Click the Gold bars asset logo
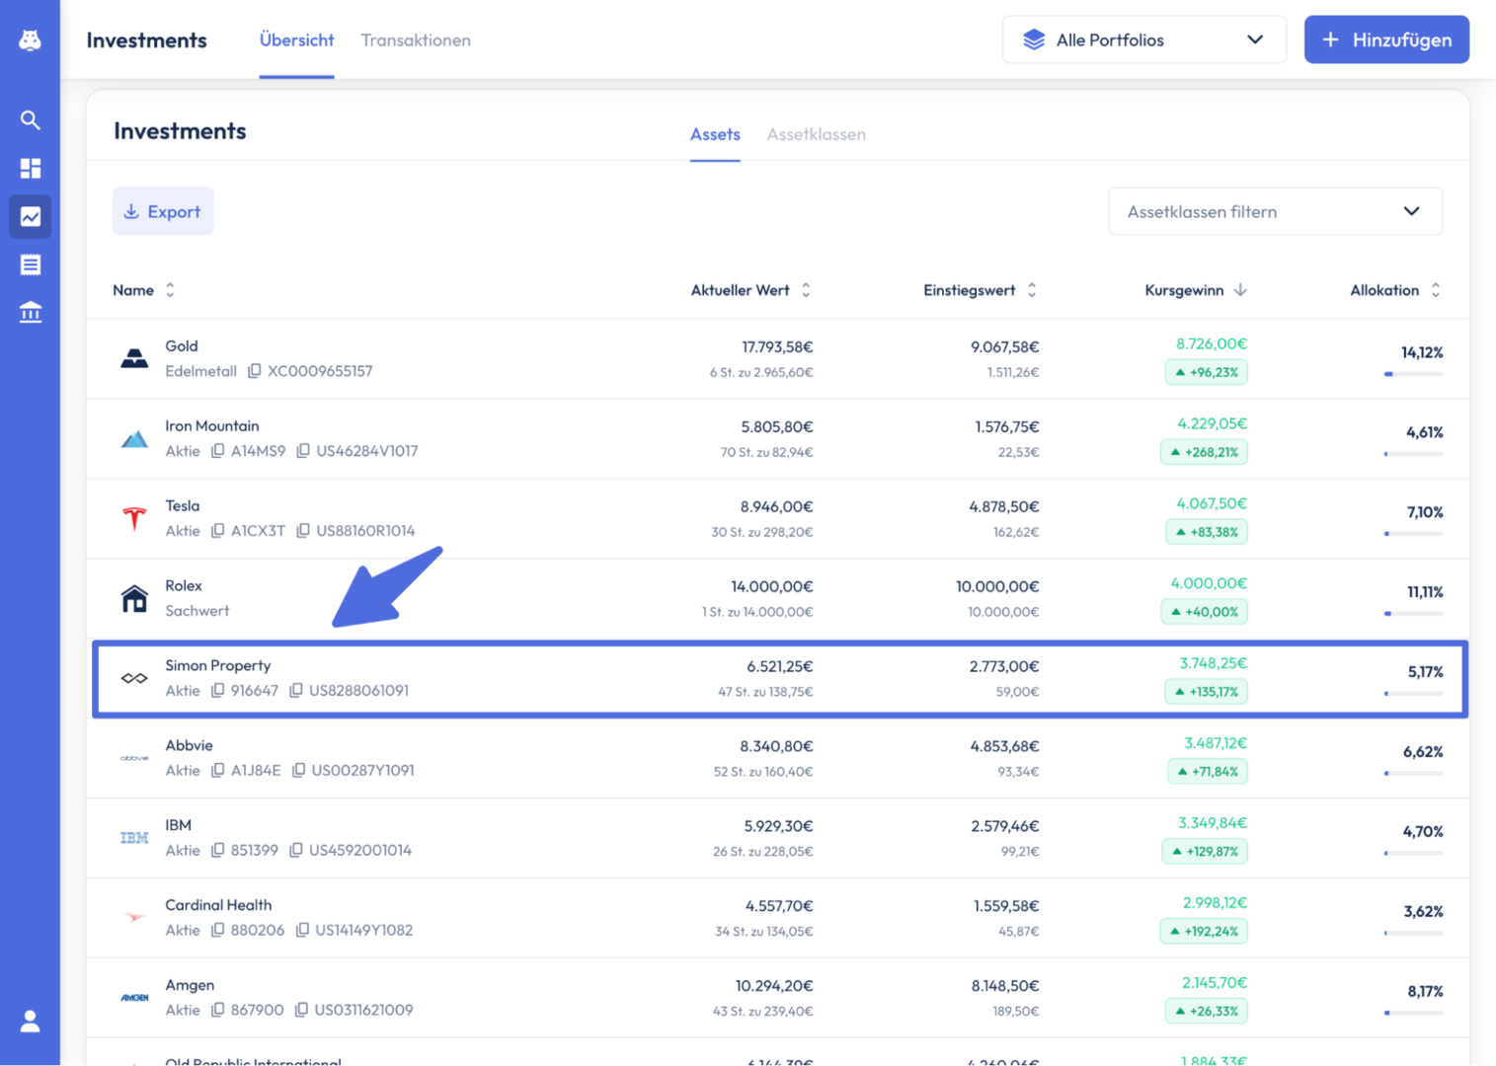1496x1066 pixels. click(134, 358)
